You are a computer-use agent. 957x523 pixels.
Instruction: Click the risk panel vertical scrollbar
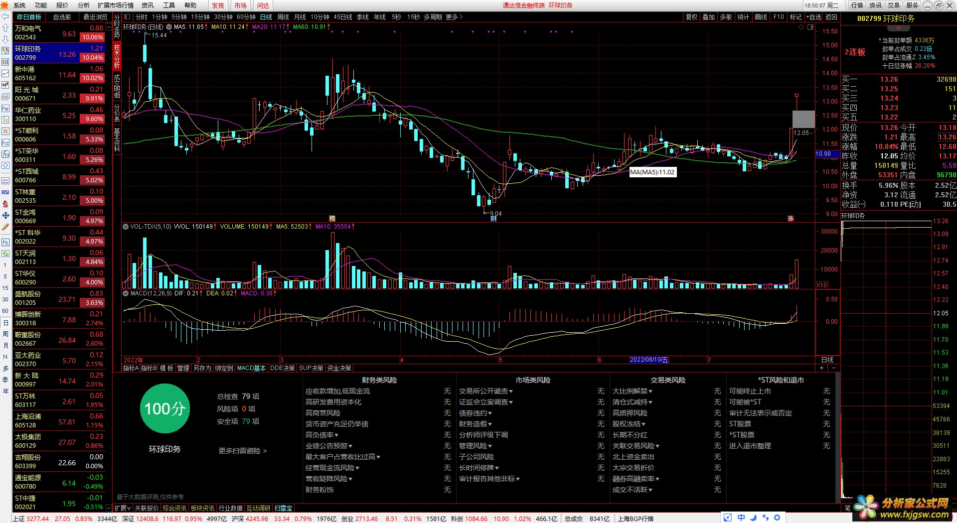click(x=837, y=438)
